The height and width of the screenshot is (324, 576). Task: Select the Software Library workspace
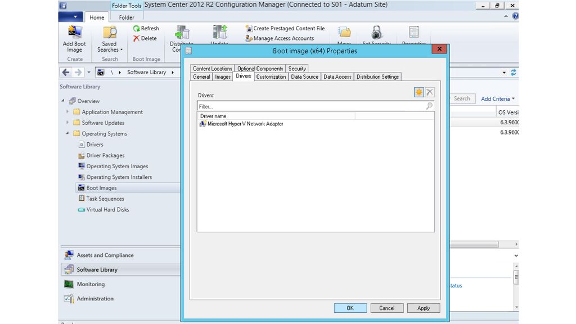[x=120, y=269]
